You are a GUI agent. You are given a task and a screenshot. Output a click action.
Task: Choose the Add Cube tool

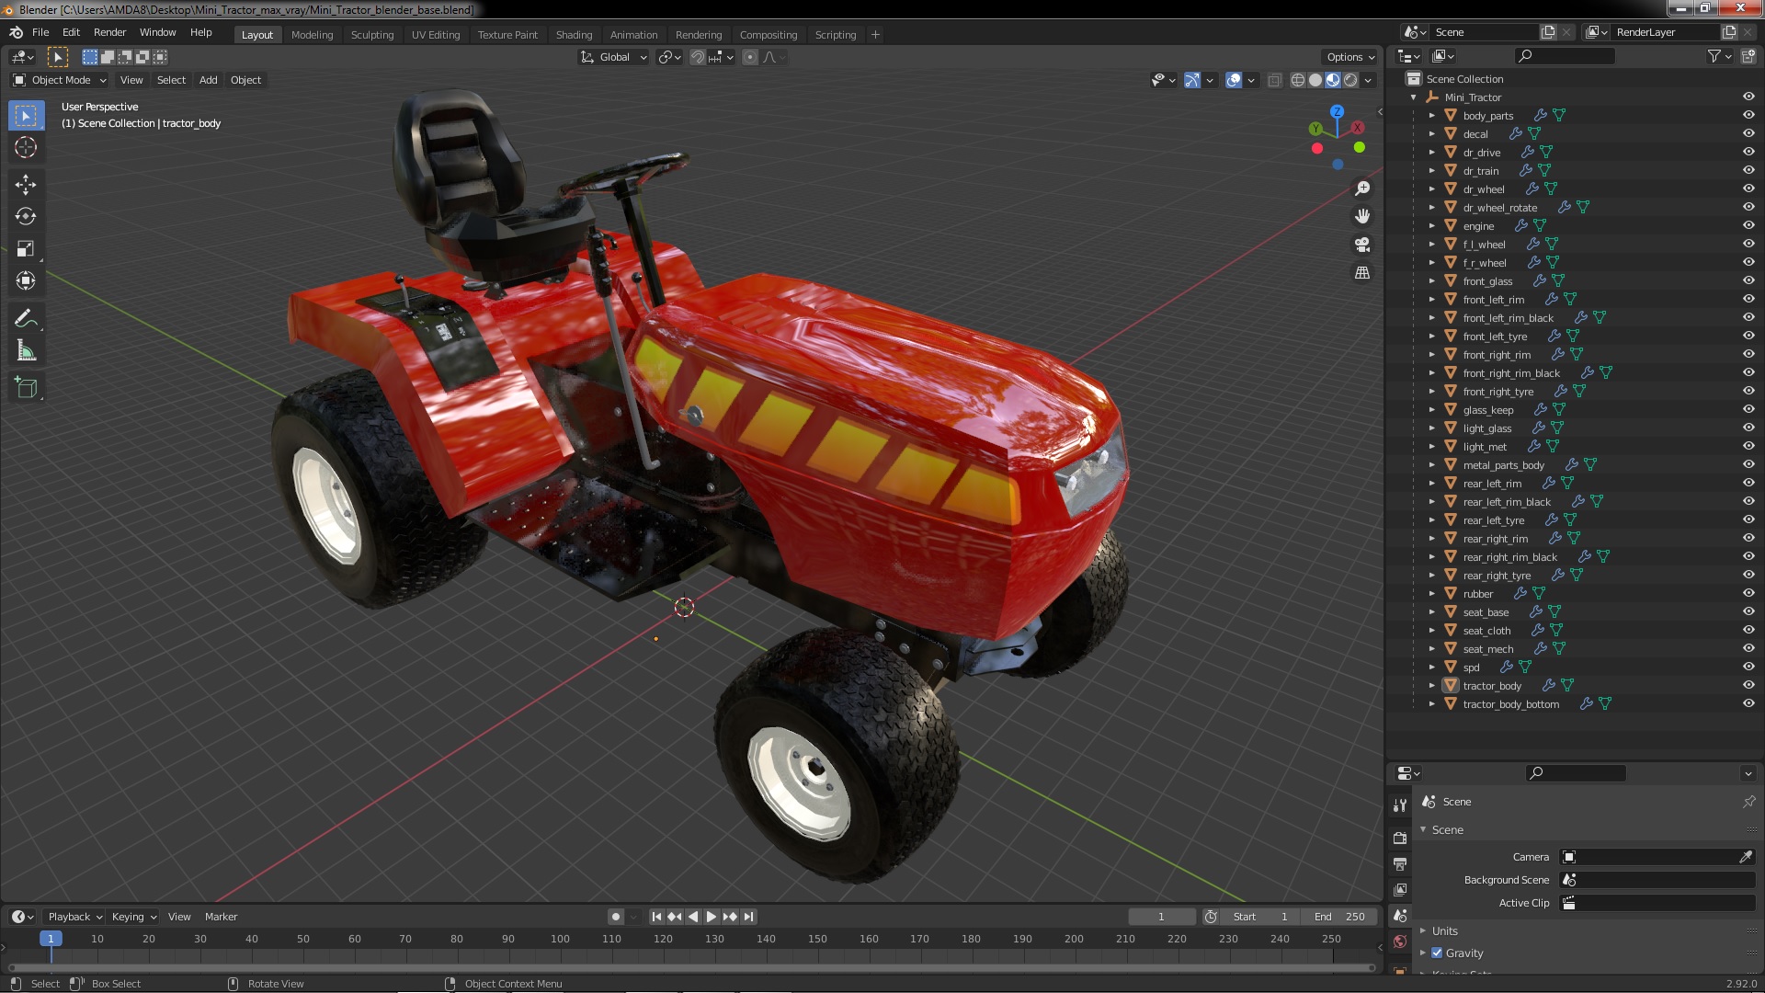coord(26,388)
